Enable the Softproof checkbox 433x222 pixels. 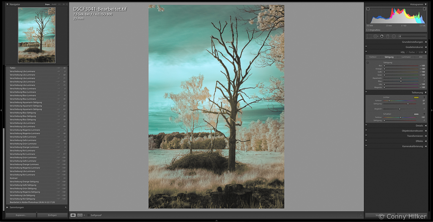89,215
